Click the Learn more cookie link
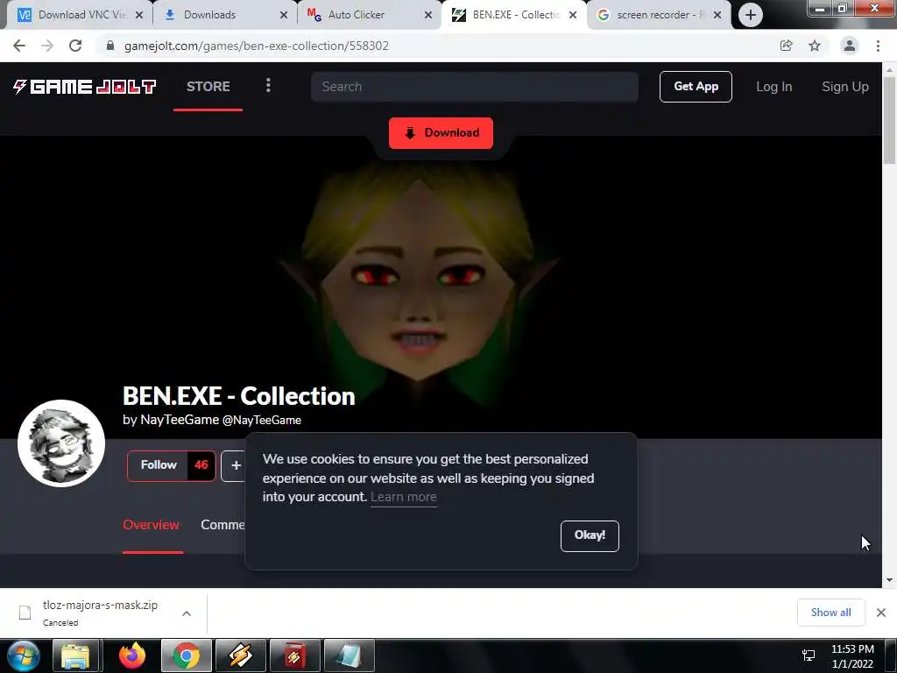This screenshot has height=673, width=897. pyautogui.click(x=403, y=497)
